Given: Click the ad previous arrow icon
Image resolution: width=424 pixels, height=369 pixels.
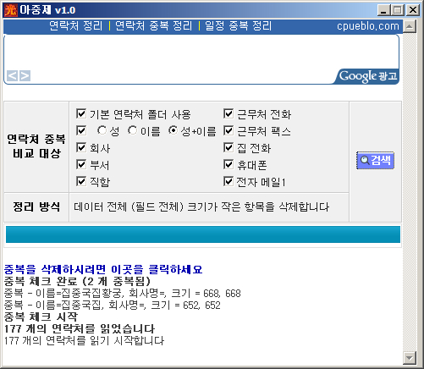Looking at the screenshot, I should click(x=12, y=75).
